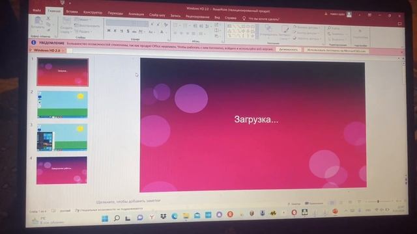Select slide 3 thumbnail with Start menu

click(62, 137)
